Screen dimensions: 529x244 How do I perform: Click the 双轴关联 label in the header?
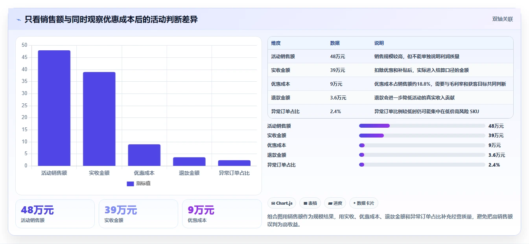[502, 19]
